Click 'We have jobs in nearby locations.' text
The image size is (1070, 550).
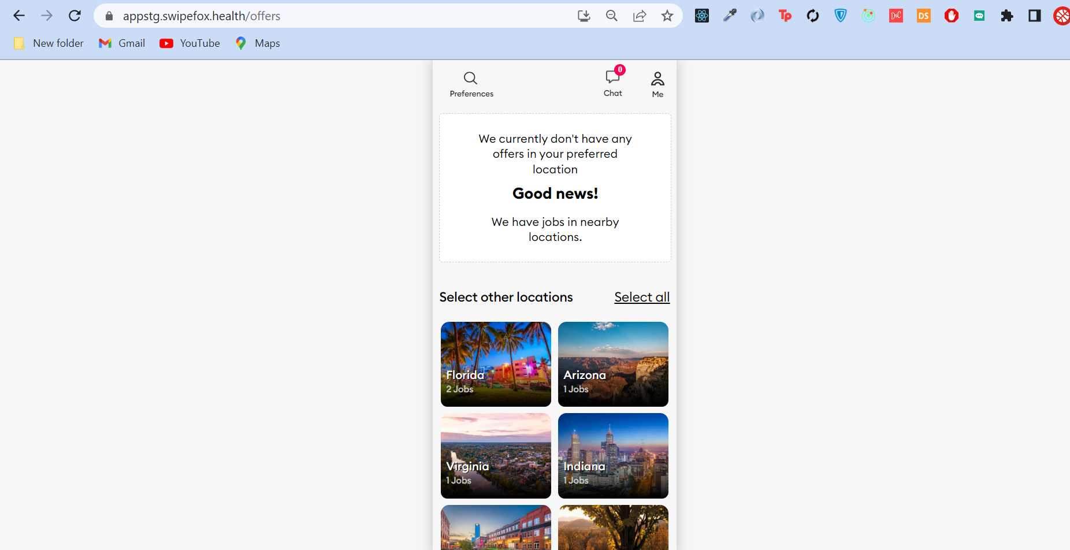click(555, 229)
